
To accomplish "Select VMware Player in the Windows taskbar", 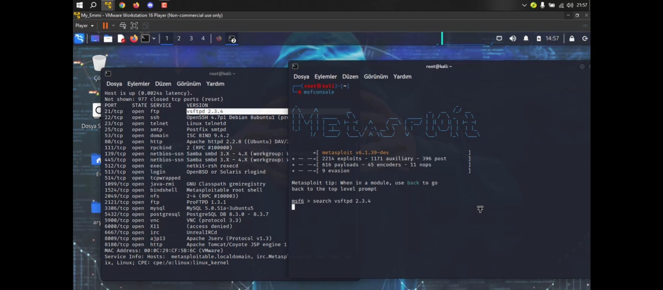I will [108, 5].
